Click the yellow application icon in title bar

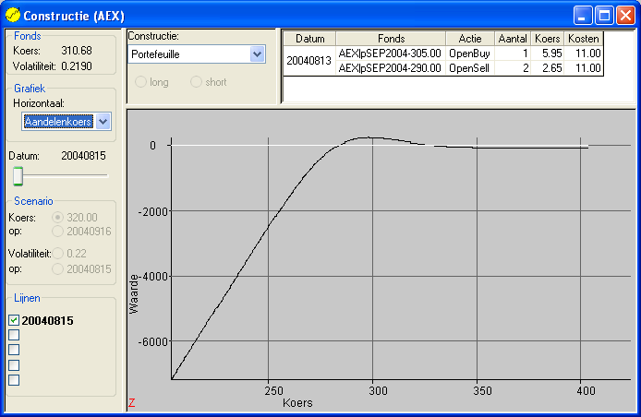point(13,16)
